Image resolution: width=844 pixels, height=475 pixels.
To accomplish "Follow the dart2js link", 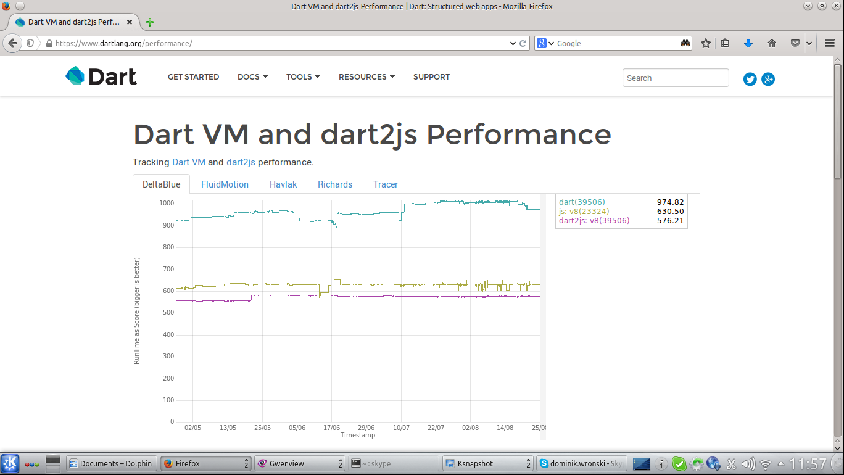I will point(241,162).
